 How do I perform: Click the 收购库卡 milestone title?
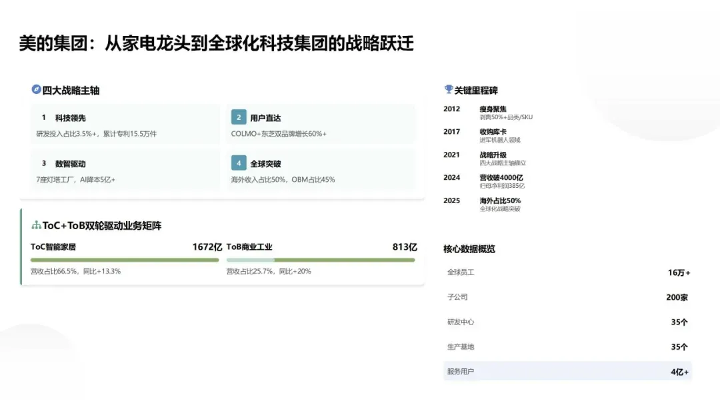(x=493, y=132)
